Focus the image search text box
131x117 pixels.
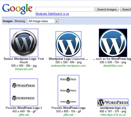click(65, 9)
